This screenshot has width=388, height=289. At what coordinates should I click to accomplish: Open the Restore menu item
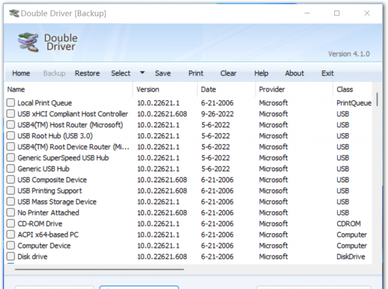point(87,73)
